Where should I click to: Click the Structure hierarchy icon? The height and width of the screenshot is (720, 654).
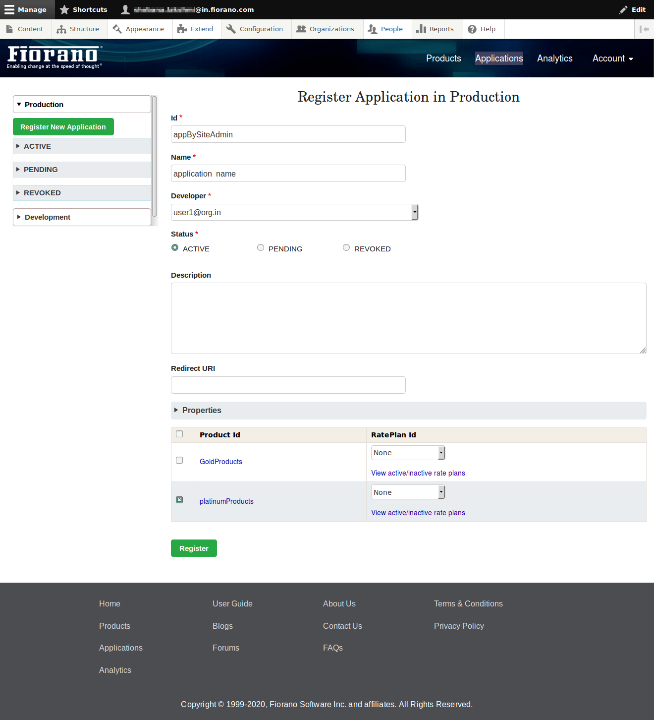(61, 29)
